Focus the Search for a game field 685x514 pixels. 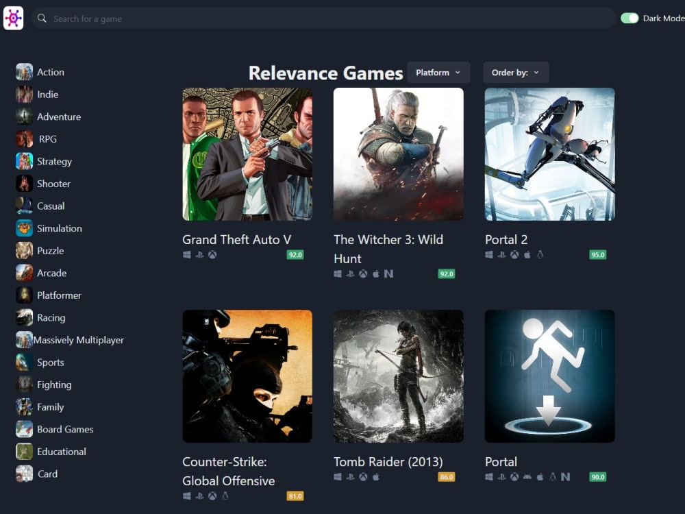(323, 19)
